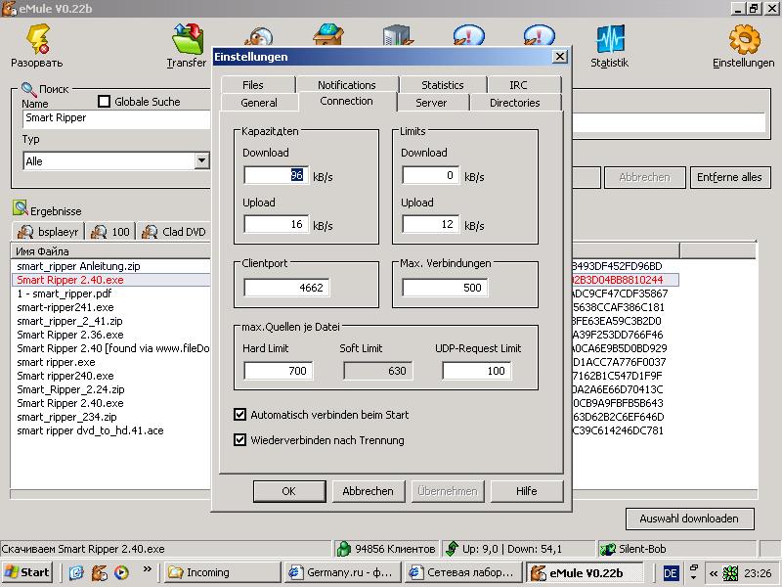
Task: Click the Hard Limit field showing 700
Action: point(279,371)
